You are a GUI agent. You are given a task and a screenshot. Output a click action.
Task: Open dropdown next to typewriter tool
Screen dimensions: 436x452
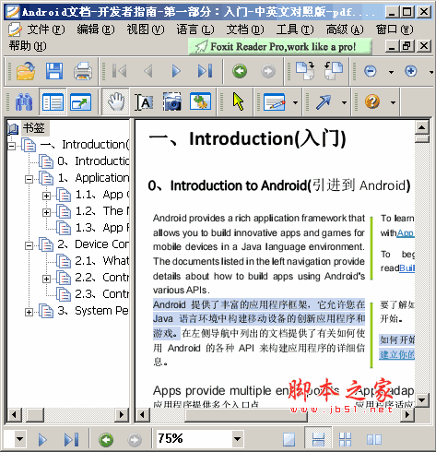[x=295, y=102]
